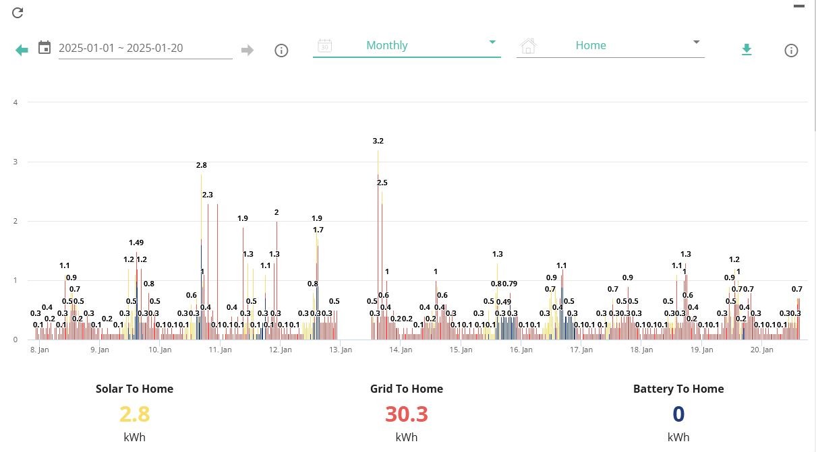Screen dimensions: 816x452
Task: Click the 9. Jan axis label
Action: (100, 350)
